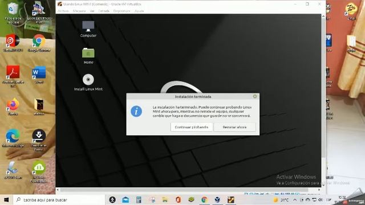
Task: Click the 'Escribe aquí para buscar' search box
Action: tap(59, 200)
